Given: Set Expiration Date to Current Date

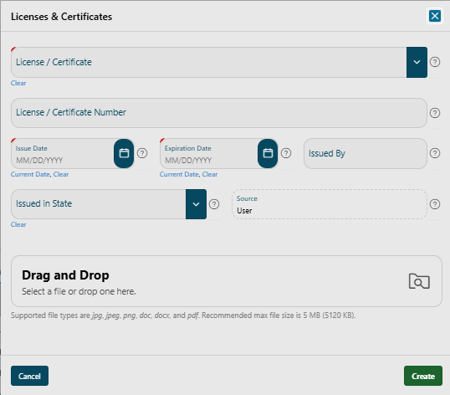Looking at the screenshot, I should (179, 174).
